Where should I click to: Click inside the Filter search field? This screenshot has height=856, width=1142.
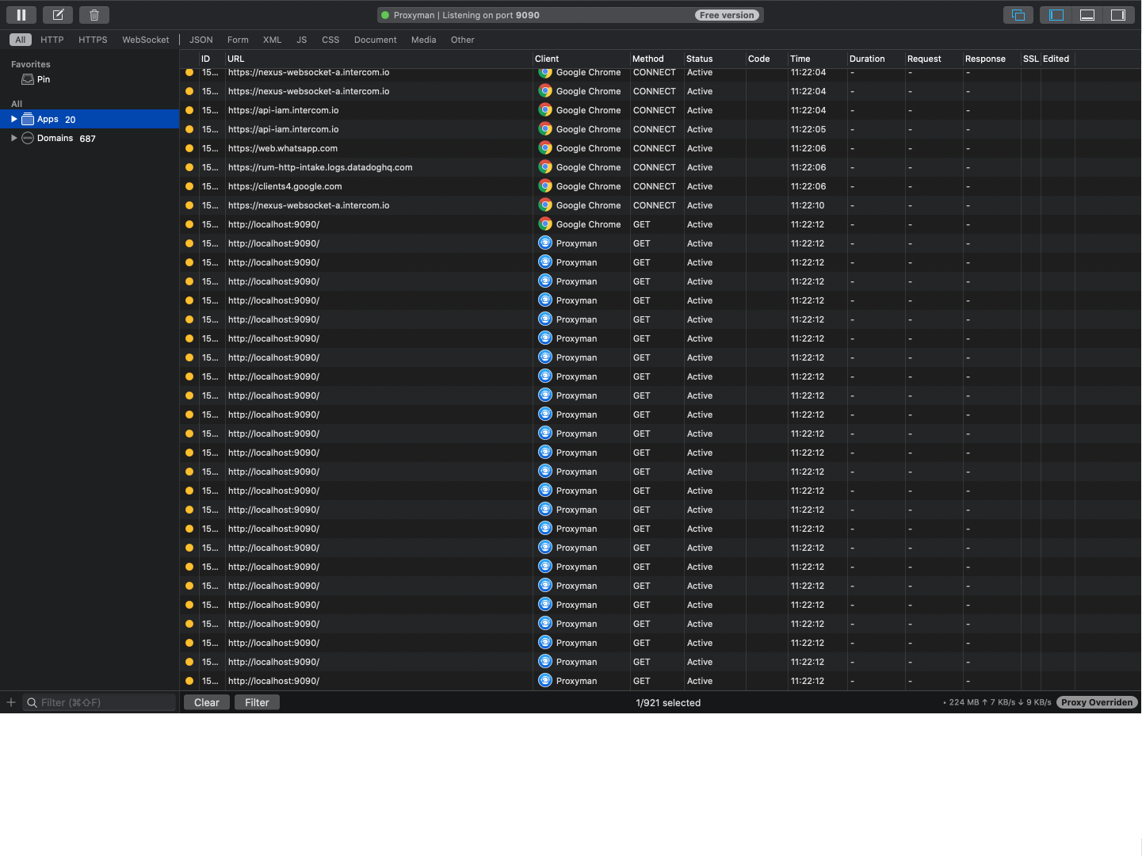coord(99,702)
